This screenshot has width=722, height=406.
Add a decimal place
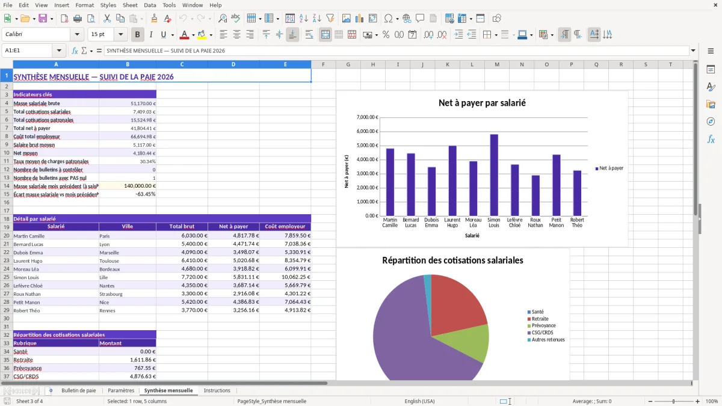click(429, 35)
